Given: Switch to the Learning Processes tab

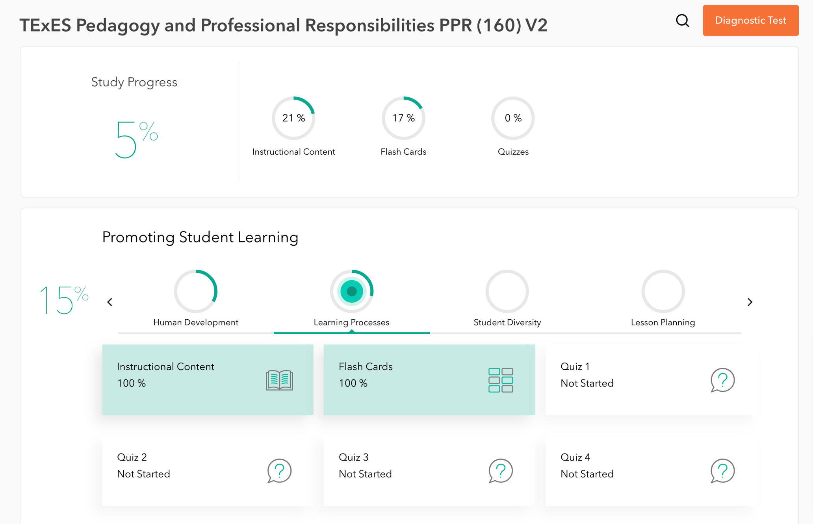Looking at the screenshot, I should tap(351, 322).
